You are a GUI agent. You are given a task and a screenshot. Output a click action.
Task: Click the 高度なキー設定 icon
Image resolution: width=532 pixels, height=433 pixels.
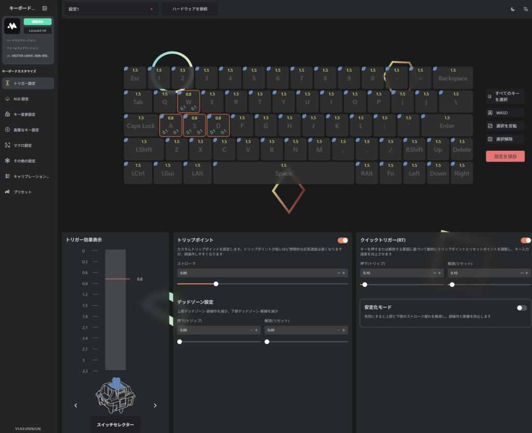point(7,130)
